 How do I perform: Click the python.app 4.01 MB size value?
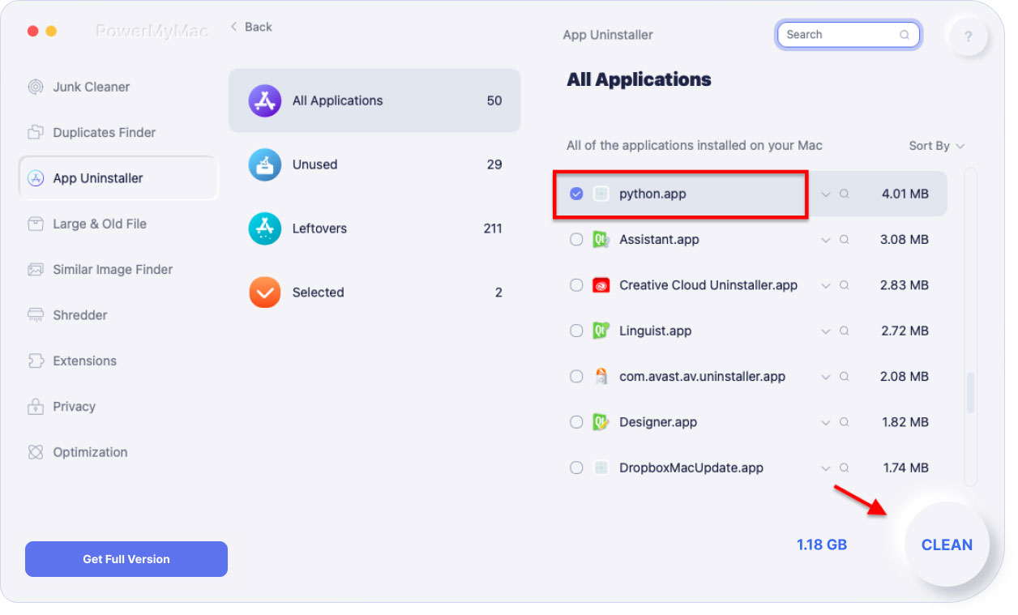905,194
